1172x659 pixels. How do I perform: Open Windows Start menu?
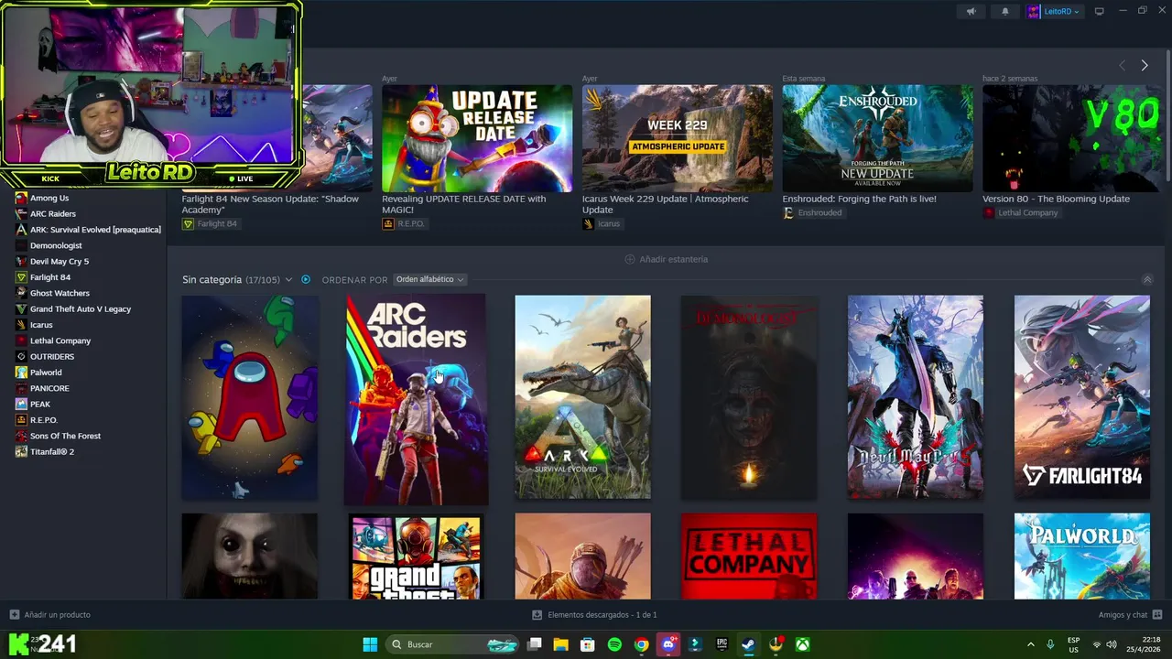(x=370, y=644)
